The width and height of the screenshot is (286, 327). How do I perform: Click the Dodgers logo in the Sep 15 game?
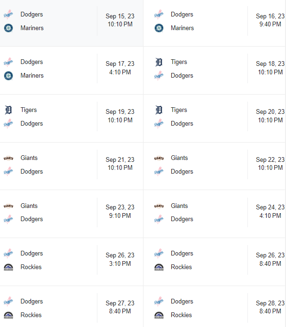click(8, 14)
